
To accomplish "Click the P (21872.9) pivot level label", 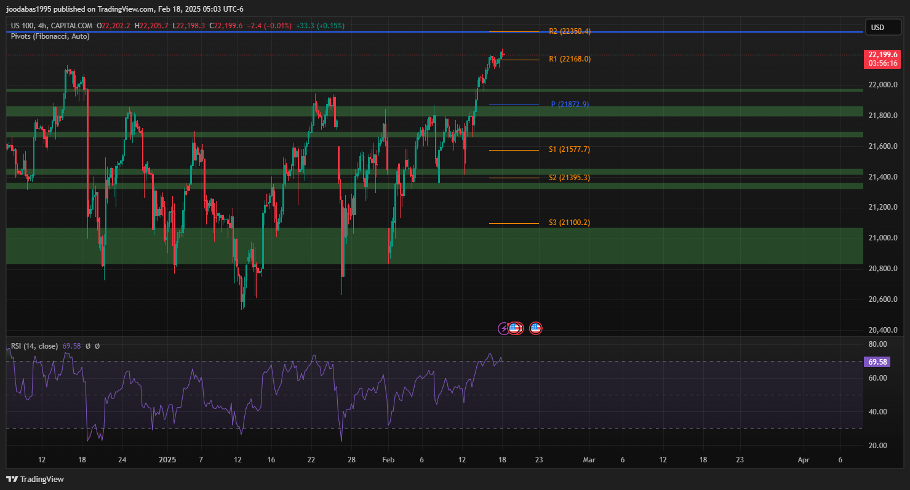I will point(570,105).
